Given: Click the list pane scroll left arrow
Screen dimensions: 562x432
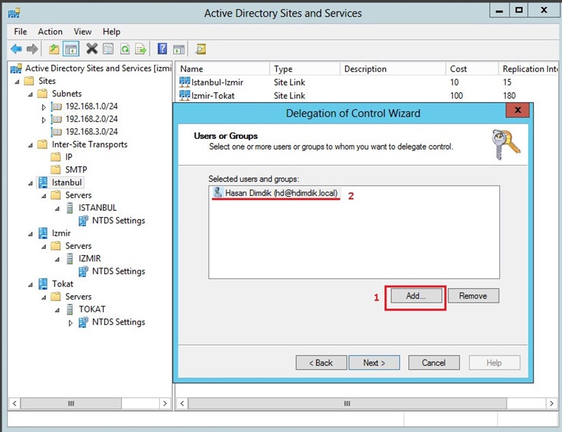Looking at the screenshot, I should (x=182, y=403).
